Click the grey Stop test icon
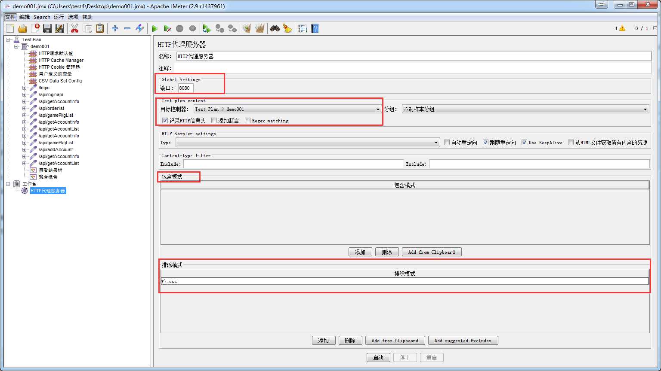Image resolution: width=661 pixels, height=371 pixels. click(x=180, y=28)
